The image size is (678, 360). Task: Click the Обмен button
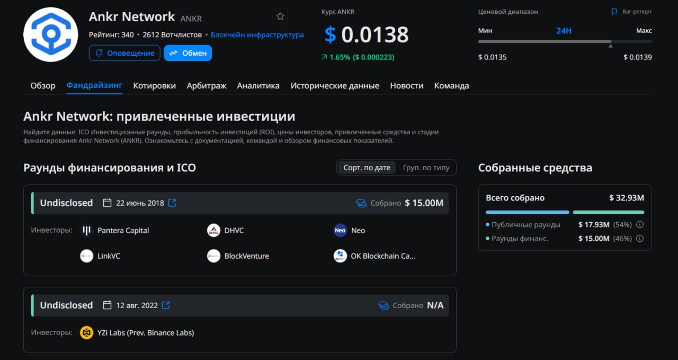point(188,53)
